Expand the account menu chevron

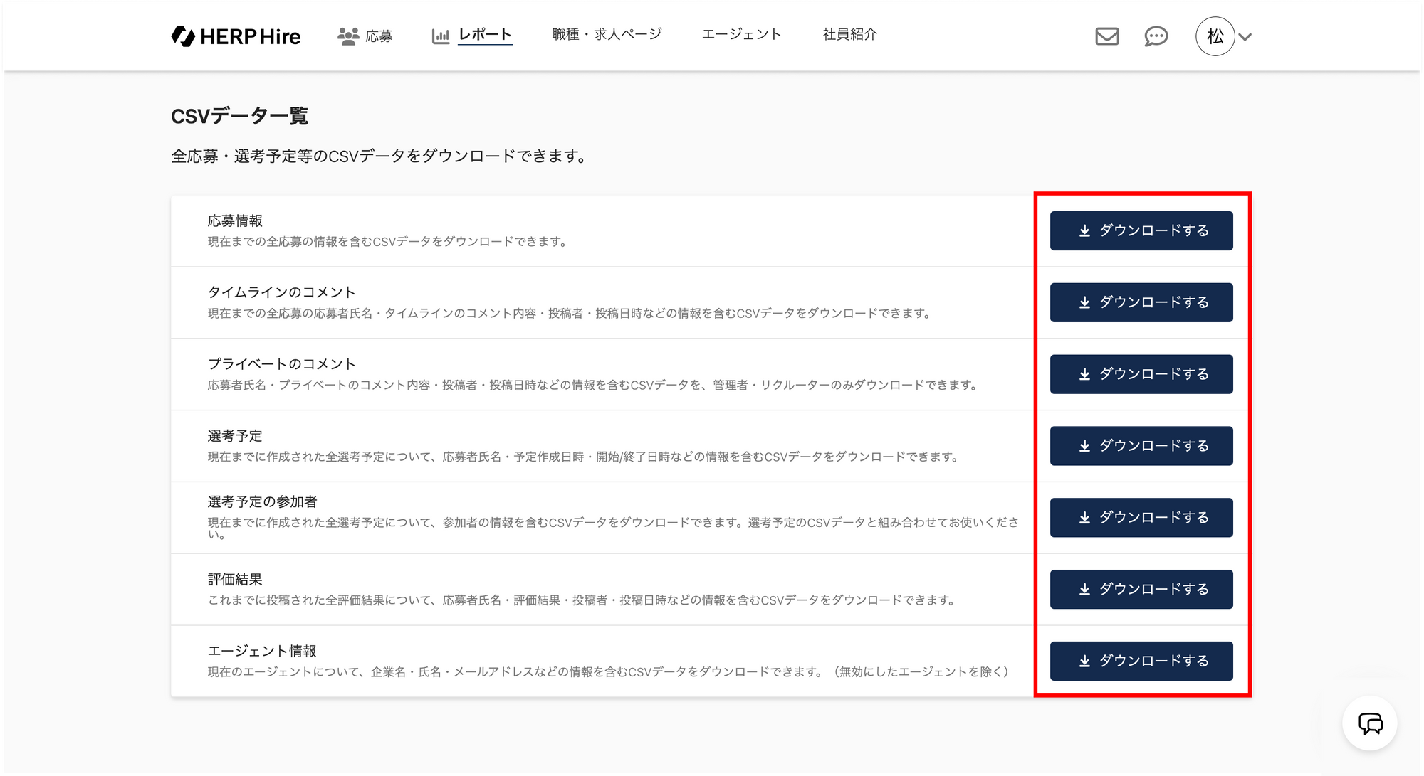coord(1245,37)
